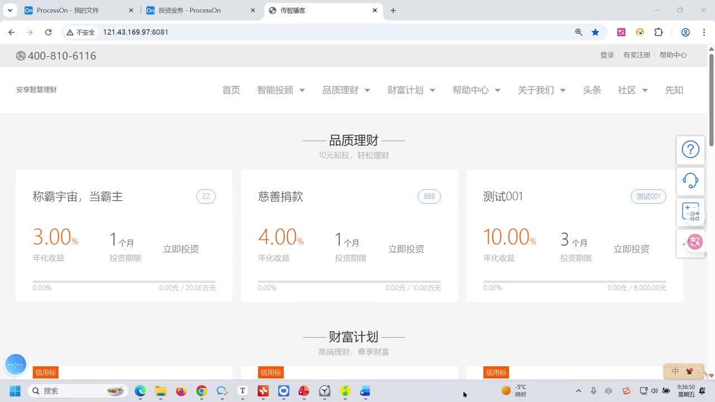
Task: Open the Chrome three-dot menu
Action: (x=704, y=32)
